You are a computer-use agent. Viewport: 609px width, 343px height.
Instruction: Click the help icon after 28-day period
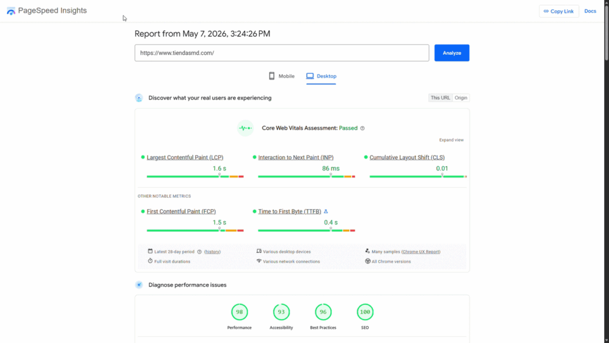(x=199, y=252)
